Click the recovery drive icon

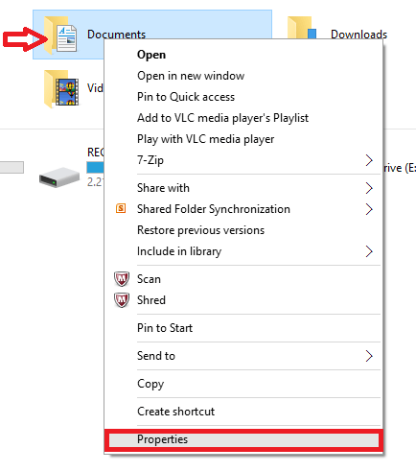[x=59, y=177]
